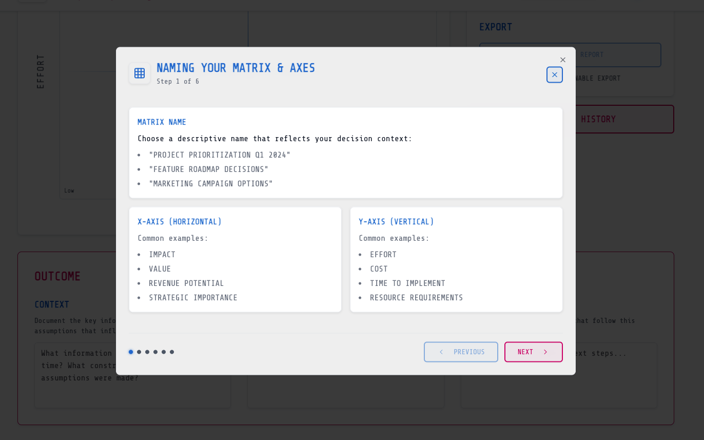The image size is (704, 440).
Task: Click the fifth progress dot
Action: point(164,352)
